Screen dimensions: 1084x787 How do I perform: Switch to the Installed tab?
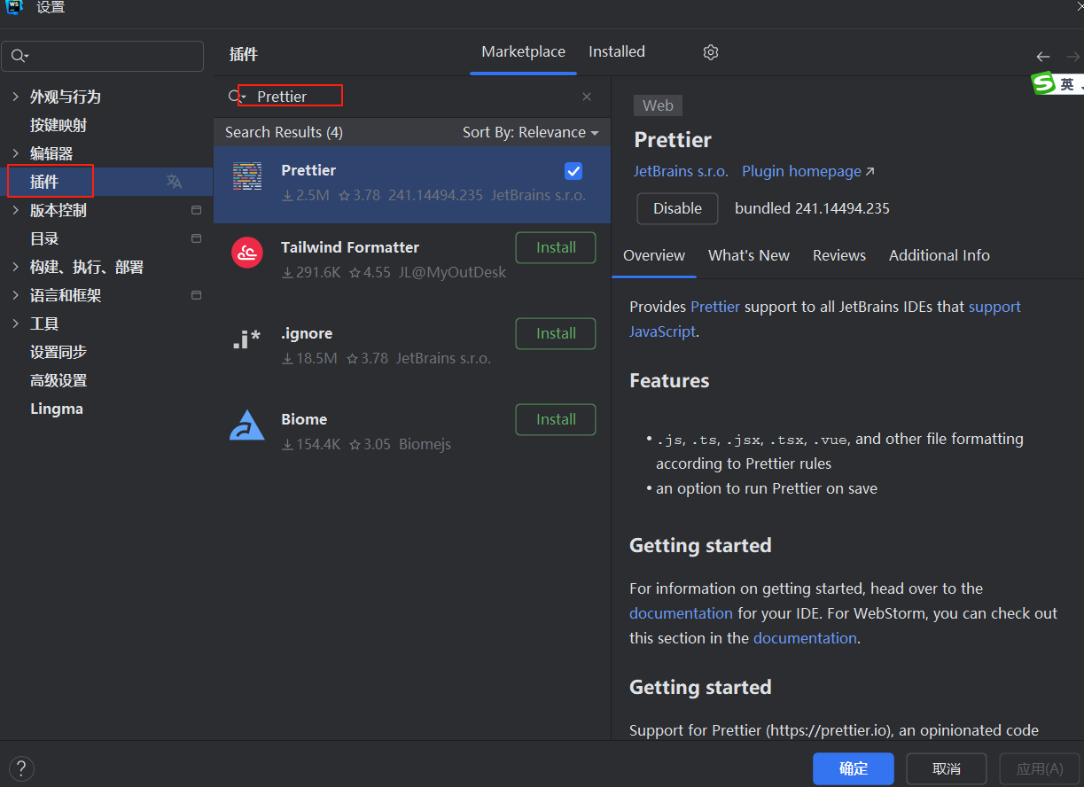pos(616,52)
